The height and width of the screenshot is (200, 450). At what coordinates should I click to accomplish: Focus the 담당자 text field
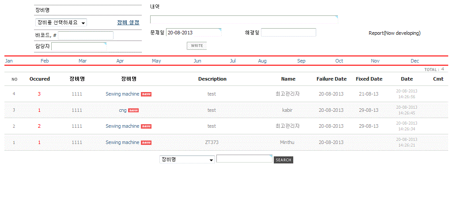(x=79, y=46)
